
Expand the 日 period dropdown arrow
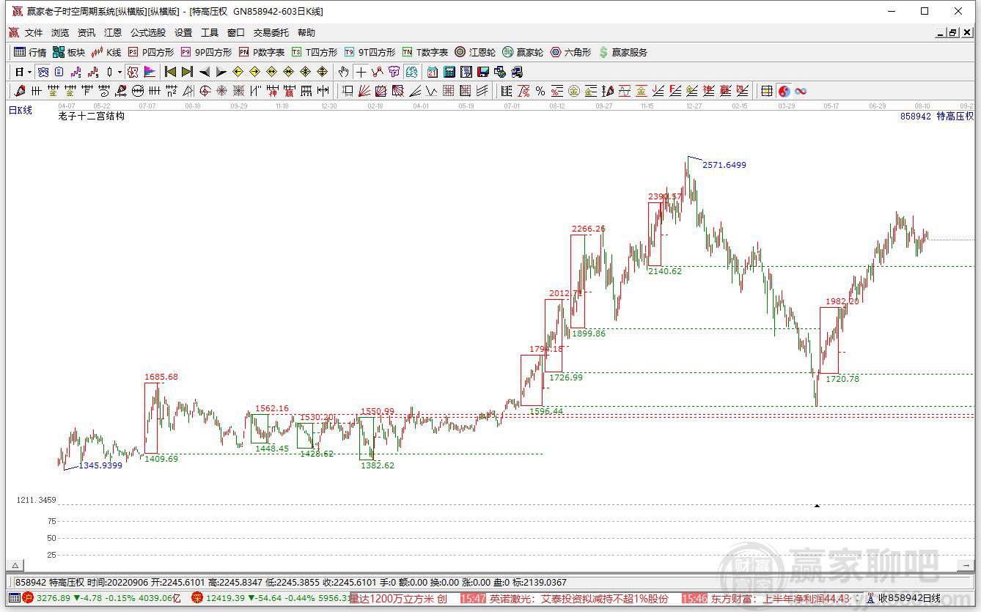click(30, 72)
